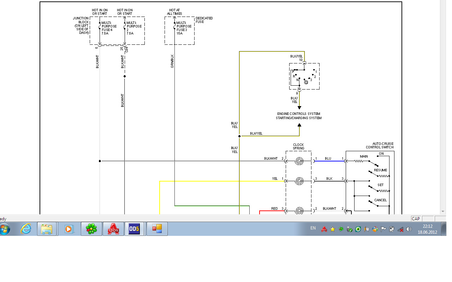This screenshot has width=452, height=282.
Task: Open network icon with red X
Action: [x=400, y=229]
